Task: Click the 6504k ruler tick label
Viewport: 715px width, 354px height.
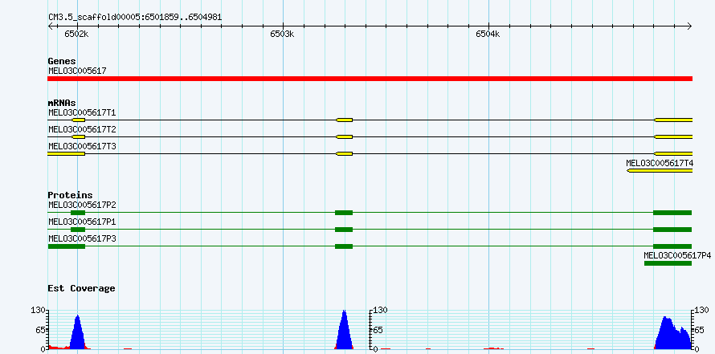Action: point(488,34)
